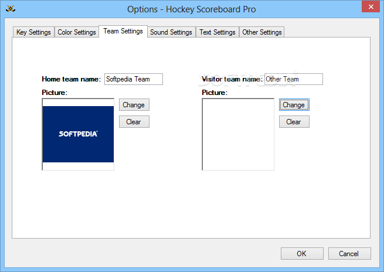Focus the Visitor team name input box

pyautogui.click(x=293, y=79)
